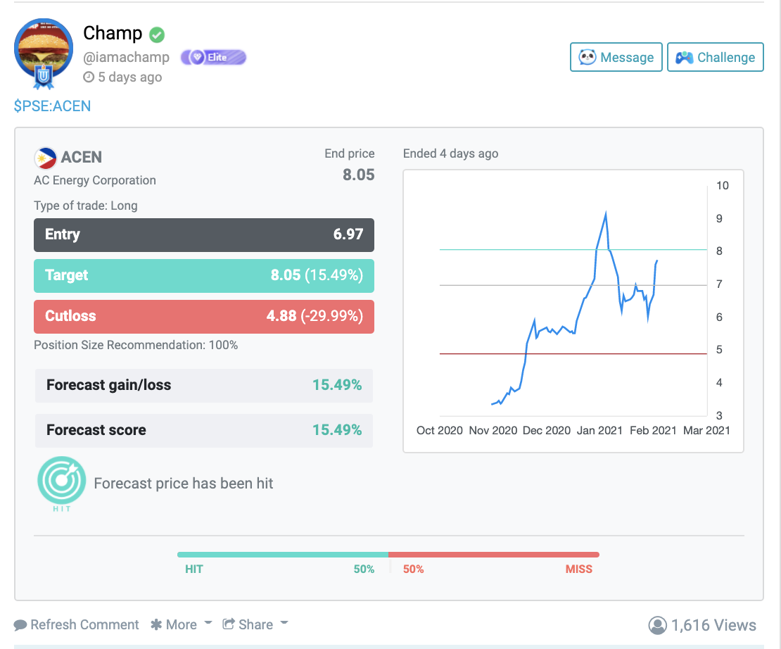Click the ACEN stock name heading
Image resolution: width=781 pixels, height=649 pixels.
[x=81, y=158]
